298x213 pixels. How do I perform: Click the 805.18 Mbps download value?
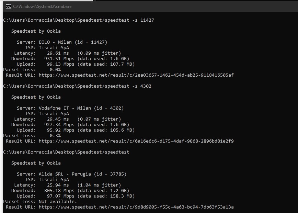point(59,191)
